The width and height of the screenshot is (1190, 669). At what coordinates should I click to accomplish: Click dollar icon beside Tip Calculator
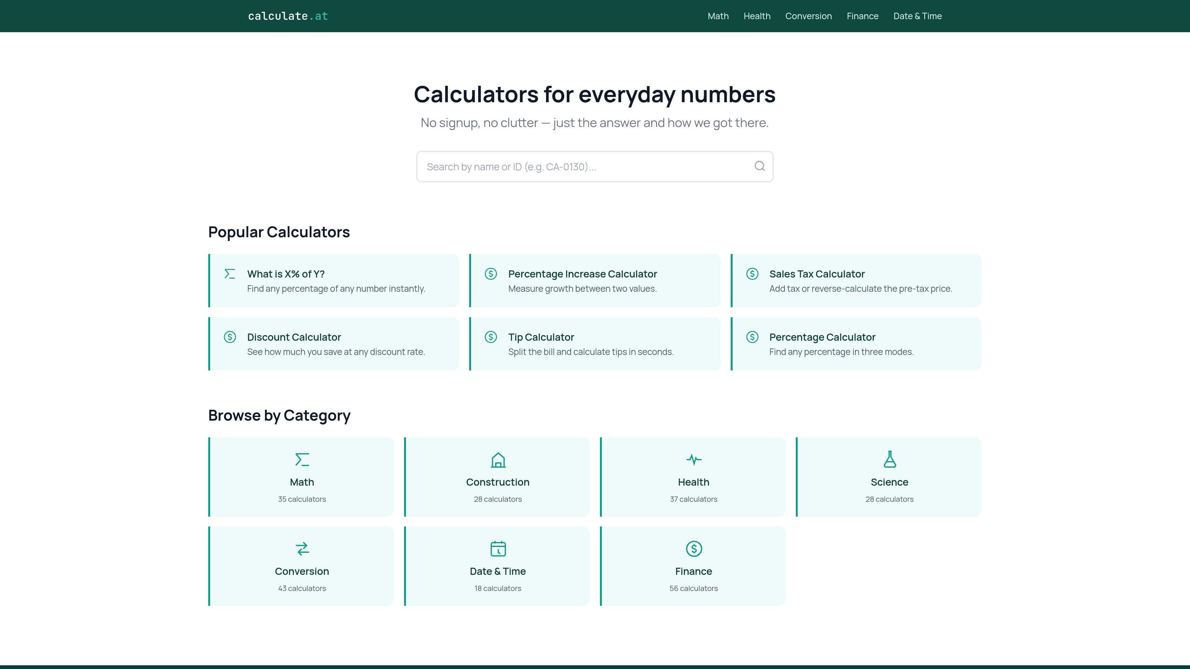[491, 337]
